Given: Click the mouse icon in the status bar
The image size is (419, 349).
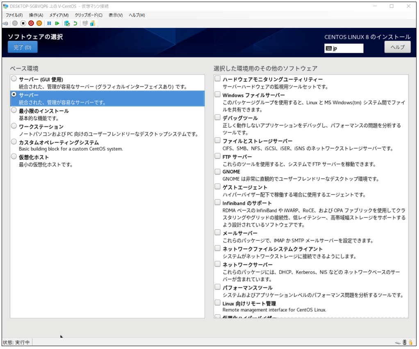Looking at the screenshot, I should (405, 342).
